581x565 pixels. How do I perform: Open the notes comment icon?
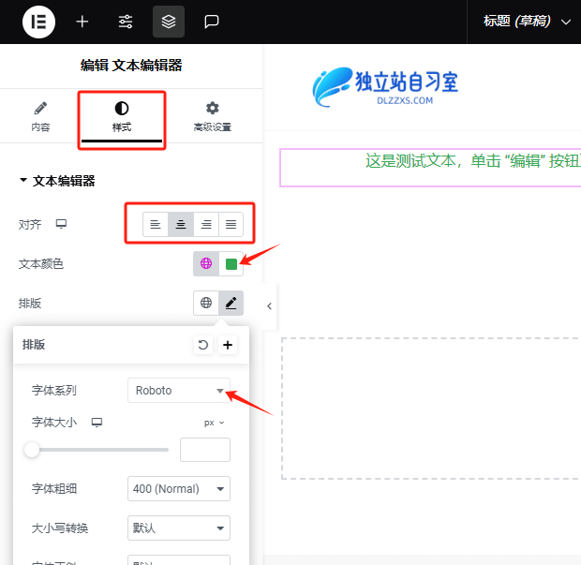click(x=212, y=22)
